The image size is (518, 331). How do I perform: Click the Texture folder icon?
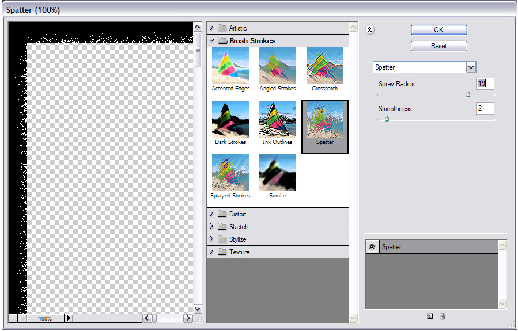(x=222, y=252)
